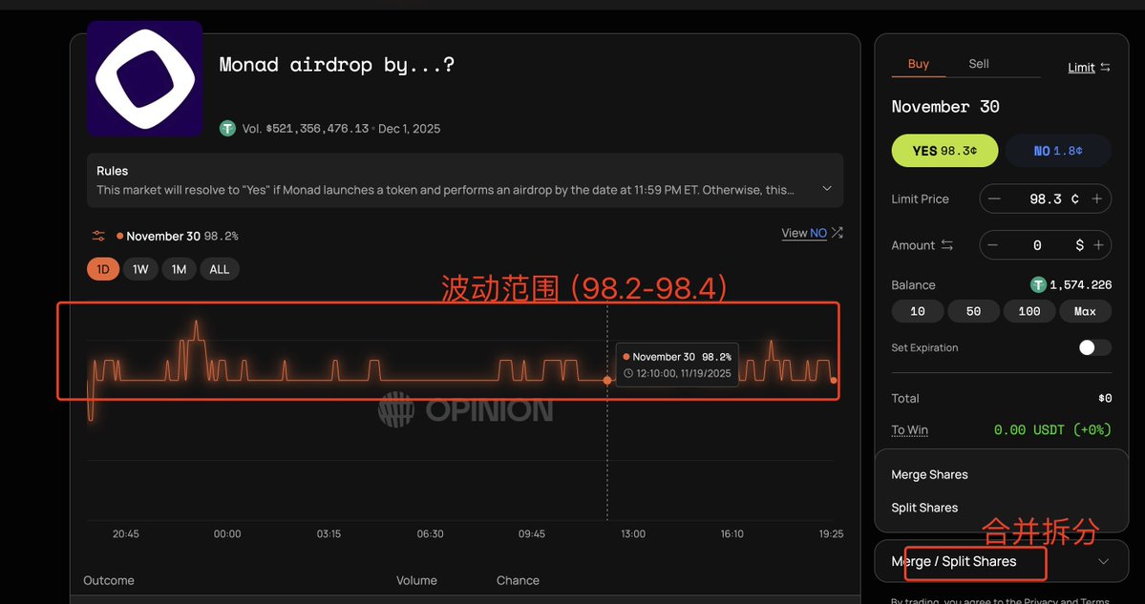Click the balance USDT token icon
The width and height of the screenshot is (1145, 604).
click(1038, 284)
